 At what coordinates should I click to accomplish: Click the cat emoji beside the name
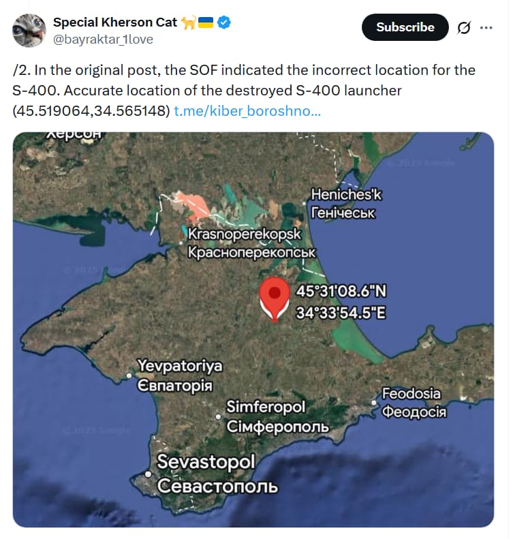pyautogui.click(x=189, y=22)
